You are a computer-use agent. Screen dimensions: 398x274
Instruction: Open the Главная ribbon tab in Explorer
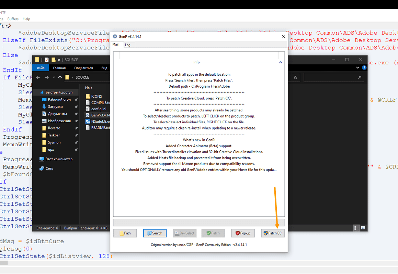click(59, 68)
